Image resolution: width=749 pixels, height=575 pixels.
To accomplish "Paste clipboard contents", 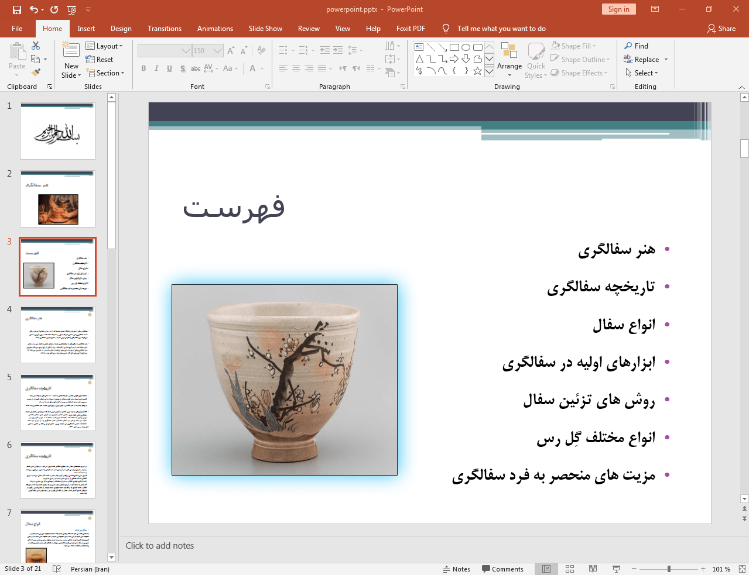I will [x=17, y=57].
